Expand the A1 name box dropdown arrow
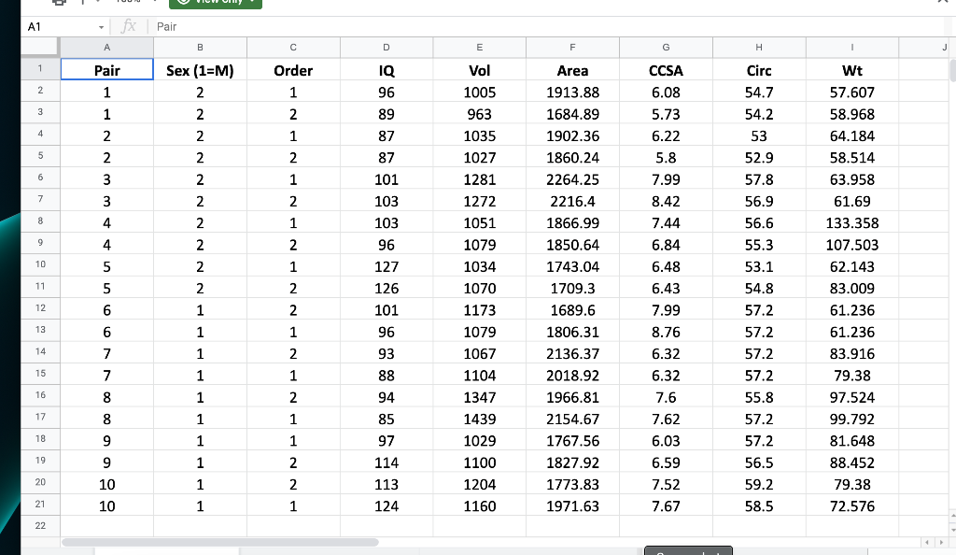 click(101, 27)
